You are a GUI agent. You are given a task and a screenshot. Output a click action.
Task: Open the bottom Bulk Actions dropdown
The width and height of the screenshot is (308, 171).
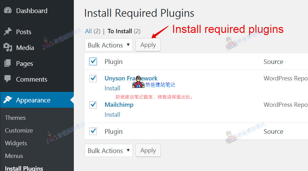tap(109, 150)
